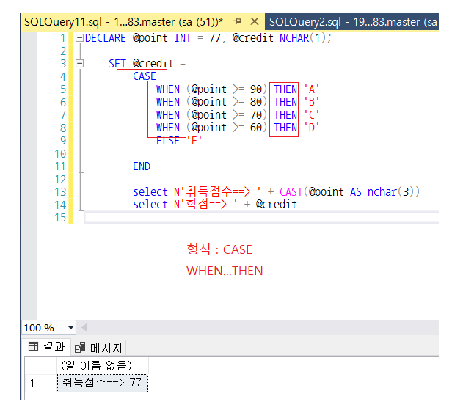Click line number 10 in the gutter

coord(60,154)
